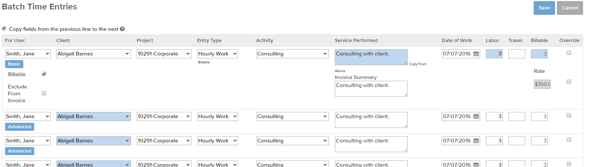590x167 pixels.
Task: Open Activity dropdown showing Consulting, first row
Action: [x=292, y=54]
